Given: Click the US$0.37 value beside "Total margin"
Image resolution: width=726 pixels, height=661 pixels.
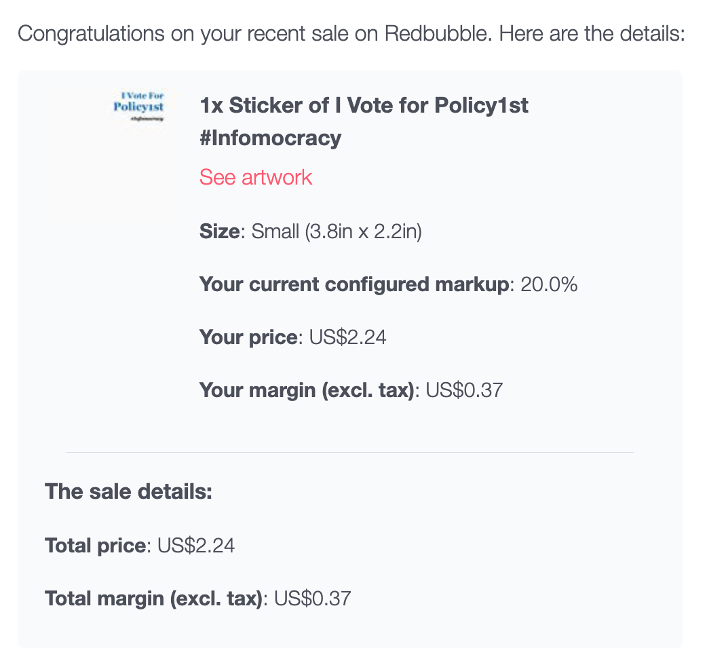Looking at the screenshot, I should click(x=312, y=598).
